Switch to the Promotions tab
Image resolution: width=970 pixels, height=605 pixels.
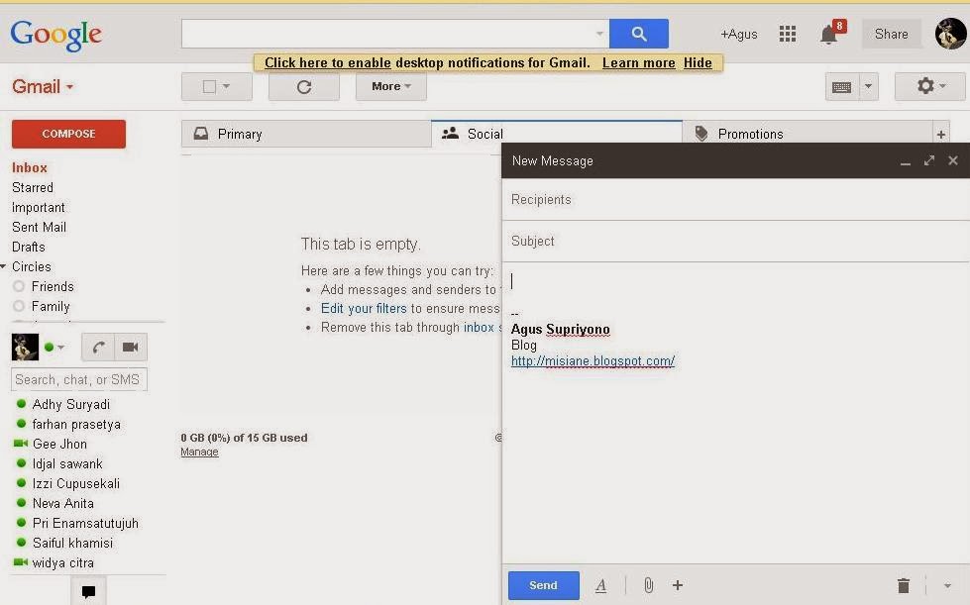point(753,133)
